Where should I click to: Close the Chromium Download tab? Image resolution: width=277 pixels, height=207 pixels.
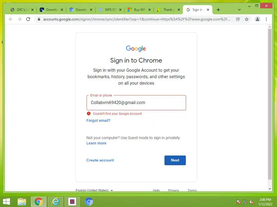91,10
